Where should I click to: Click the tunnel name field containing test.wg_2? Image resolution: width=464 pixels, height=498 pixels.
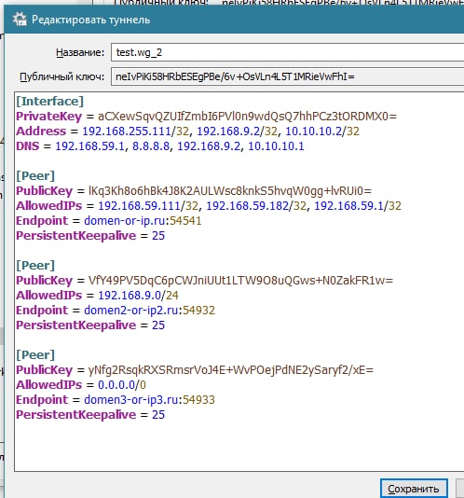click(287, 52)
